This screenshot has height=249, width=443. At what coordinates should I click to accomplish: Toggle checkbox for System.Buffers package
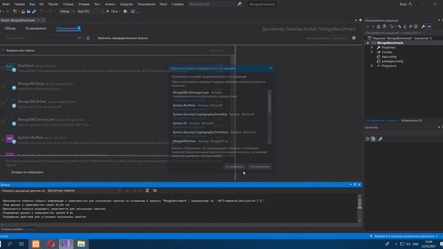point(3,139)
